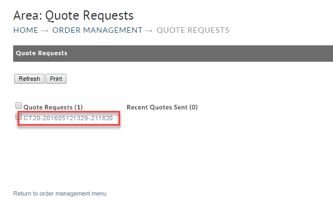Screen dimensions: 333x206
Task: Click the (0) count after Recent Quotes Sent
Action: point(194,107)
